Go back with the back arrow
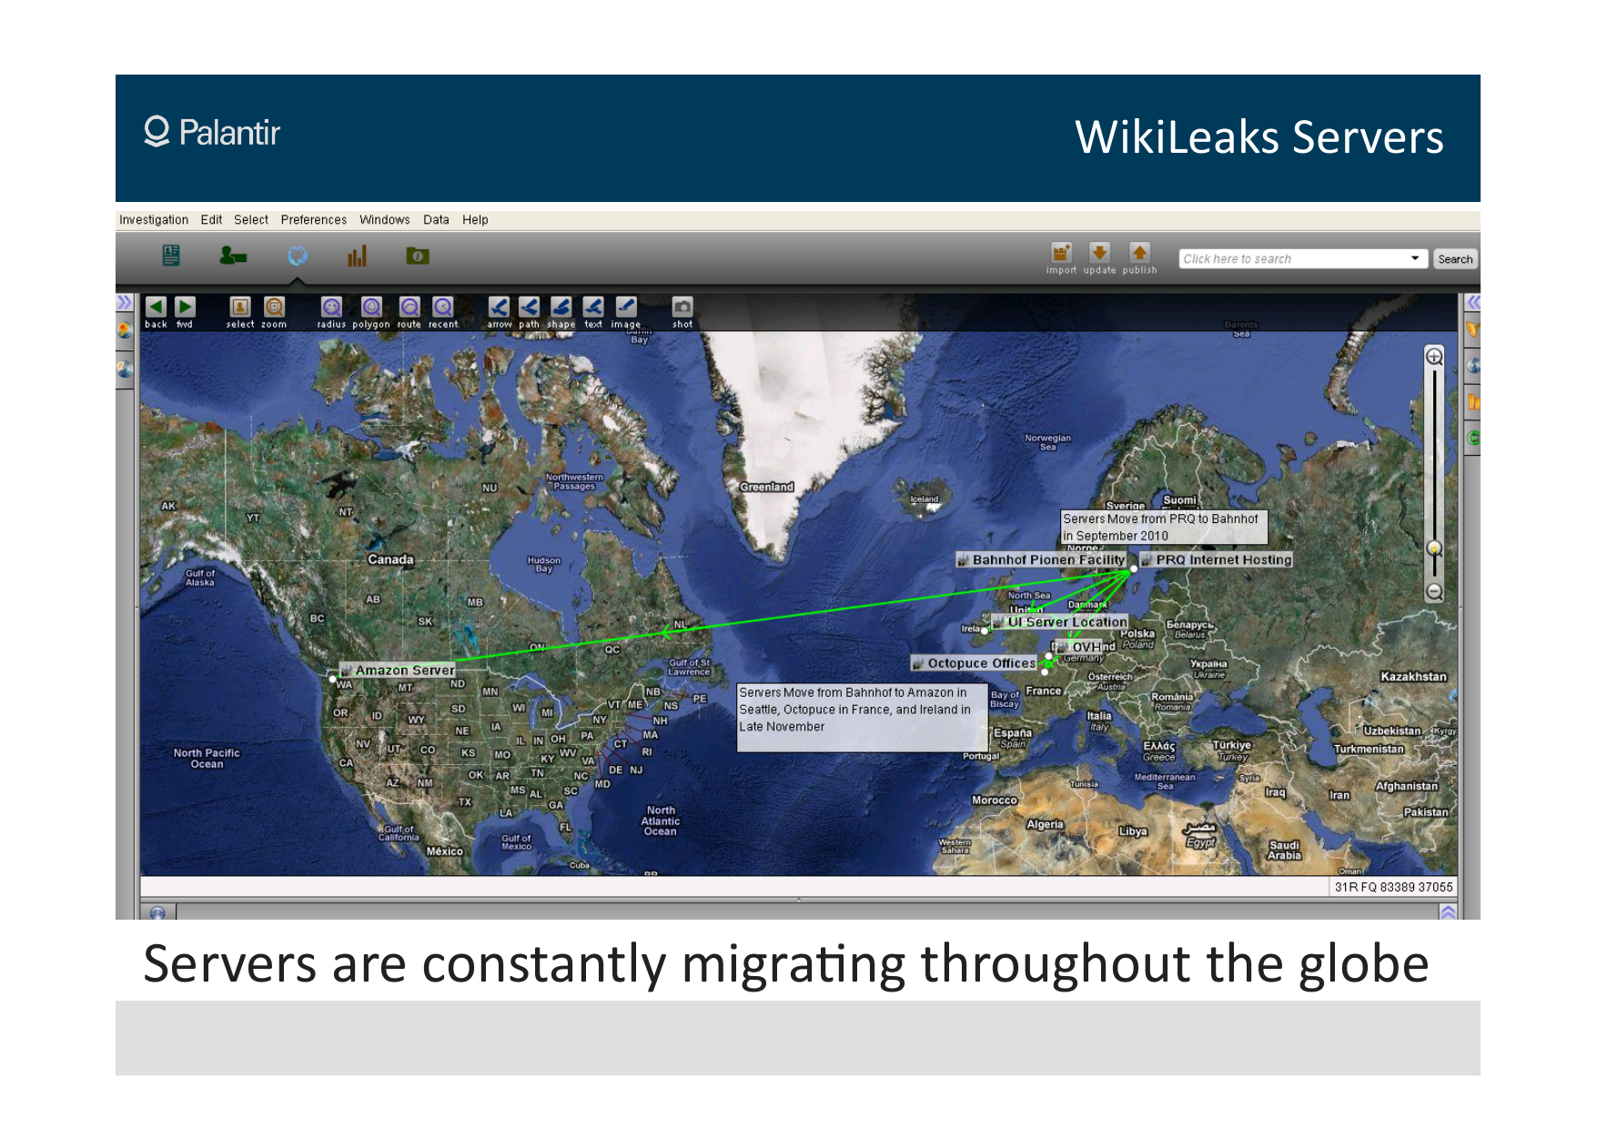 click(156, 307)
